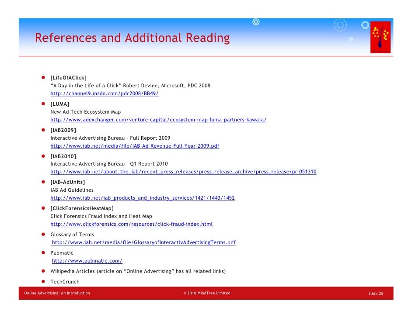
Task: Open the channel9.msdn.com pdc2008 BB49 link
Action: (105, 93)
